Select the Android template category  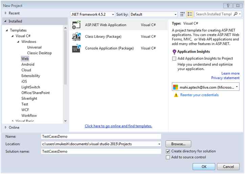coord(28,64)
